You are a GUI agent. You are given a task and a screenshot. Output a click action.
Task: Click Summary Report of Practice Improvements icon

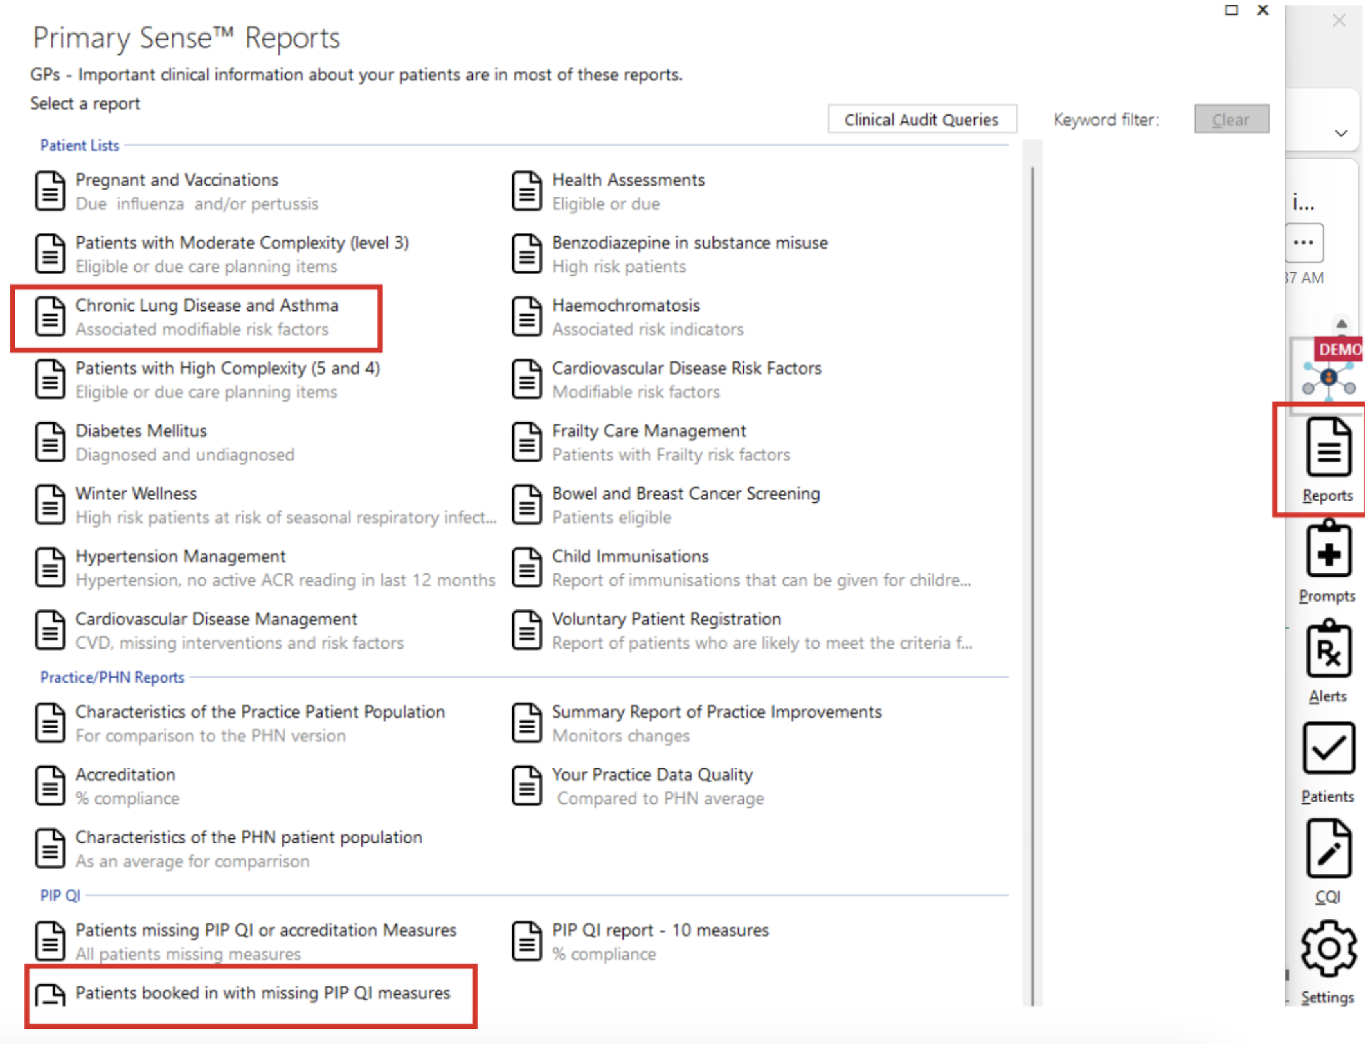[527, 722]
